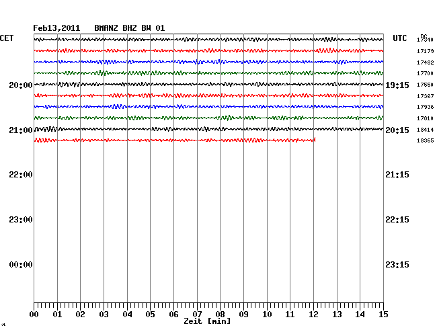Click minute tick label '07' on the axis
437x332 pixels.
coord(197,315)
